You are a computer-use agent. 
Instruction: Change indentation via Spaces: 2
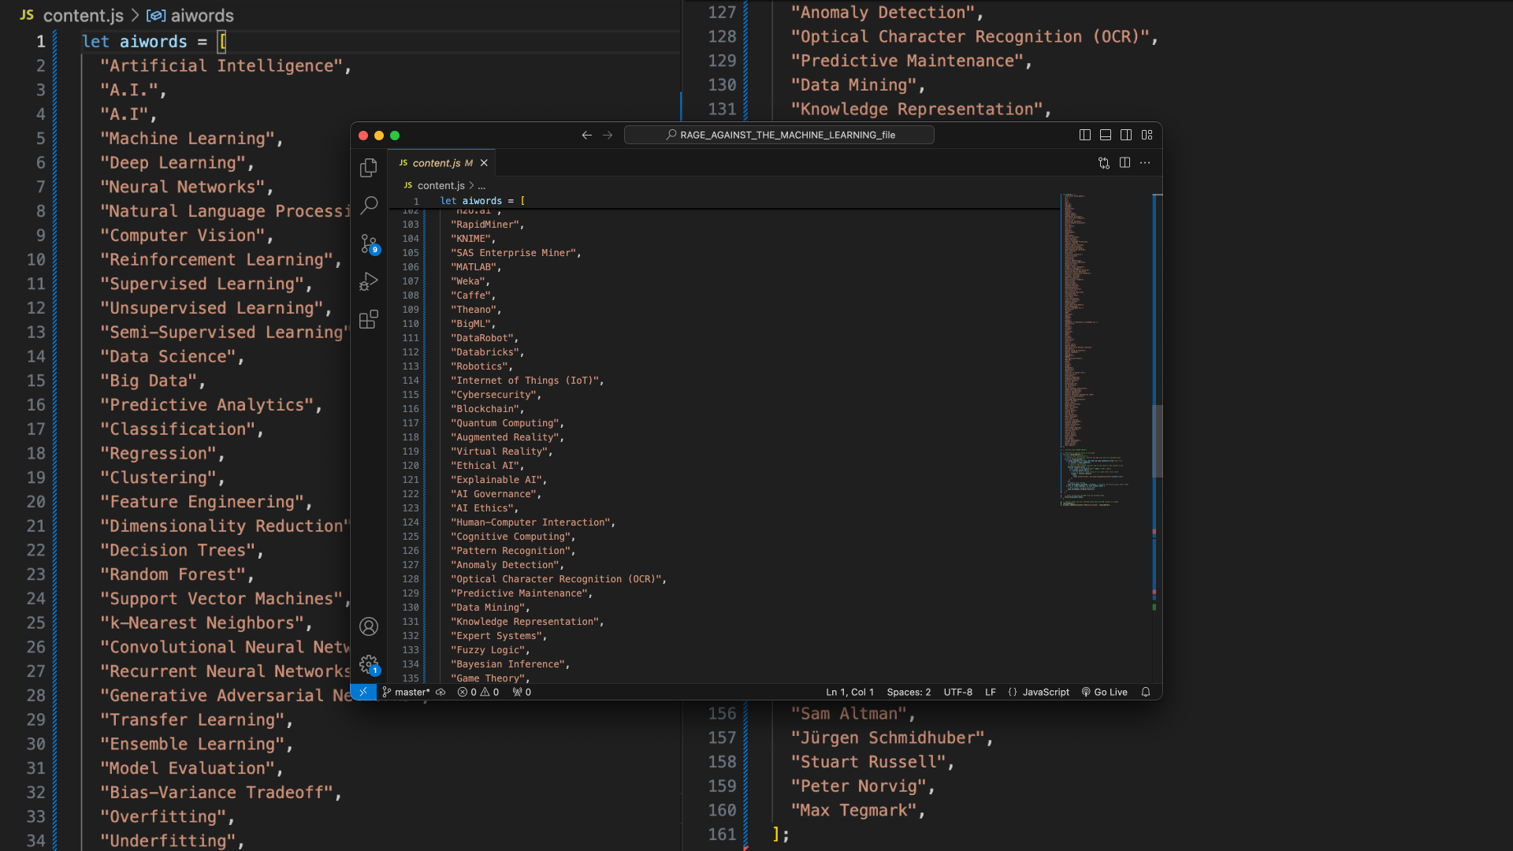909,693
